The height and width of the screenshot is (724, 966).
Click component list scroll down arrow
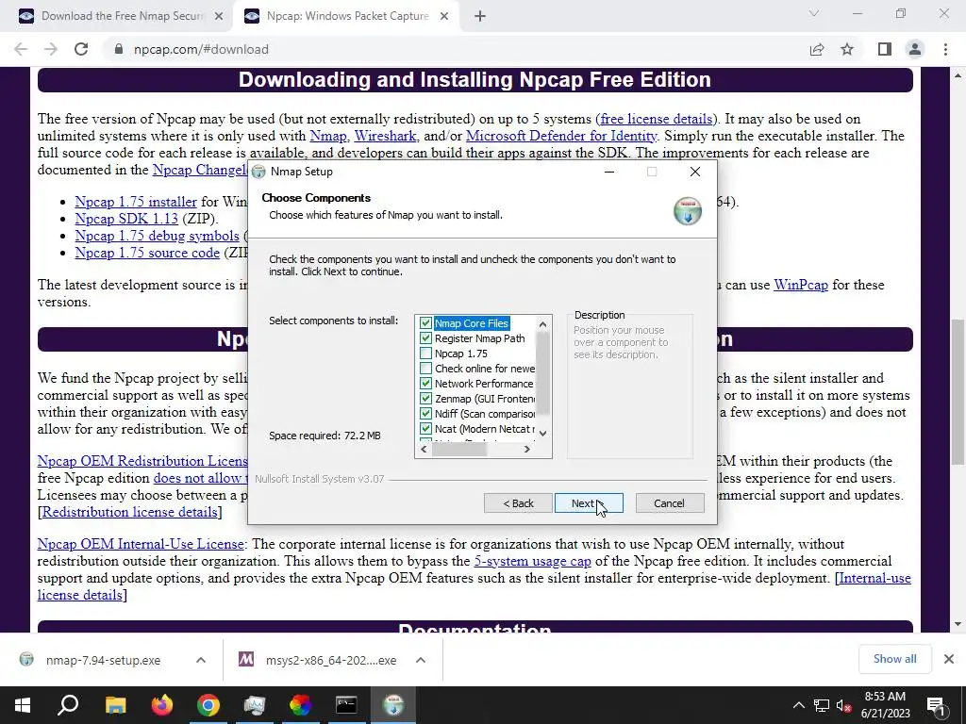(542, 434)
